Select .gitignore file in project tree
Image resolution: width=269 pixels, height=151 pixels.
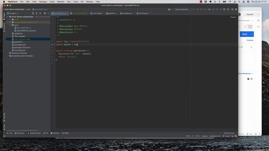(x=18, y=34)
